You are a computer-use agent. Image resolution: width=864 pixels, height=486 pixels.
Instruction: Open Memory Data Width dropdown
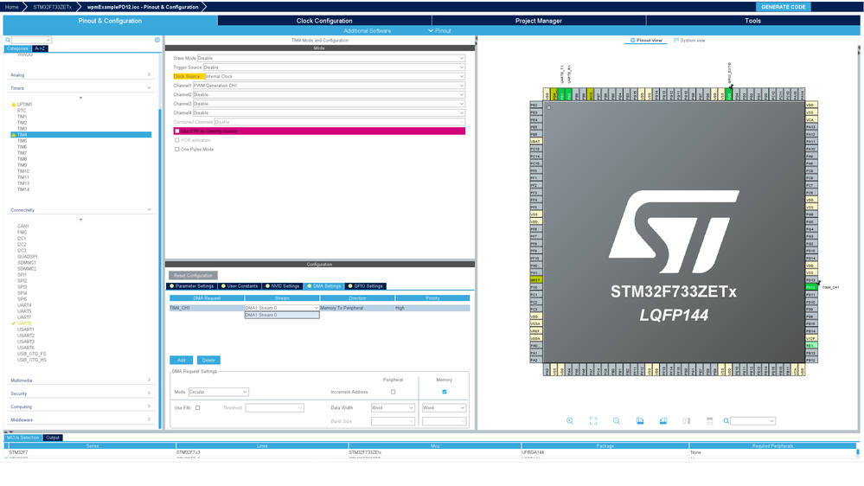pyautogui.click(x=444, y=408)
